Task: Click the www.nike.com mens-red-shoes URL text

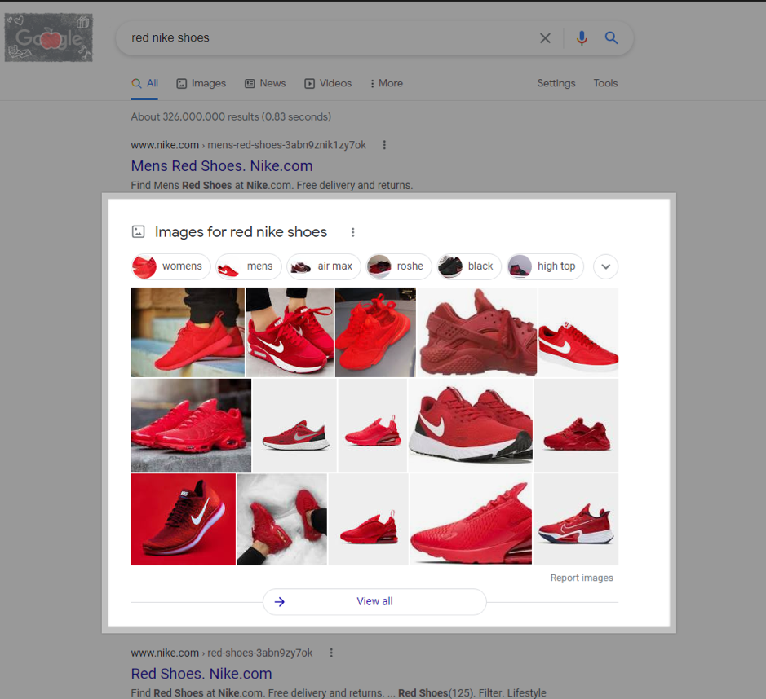Action: click(248, 145)
